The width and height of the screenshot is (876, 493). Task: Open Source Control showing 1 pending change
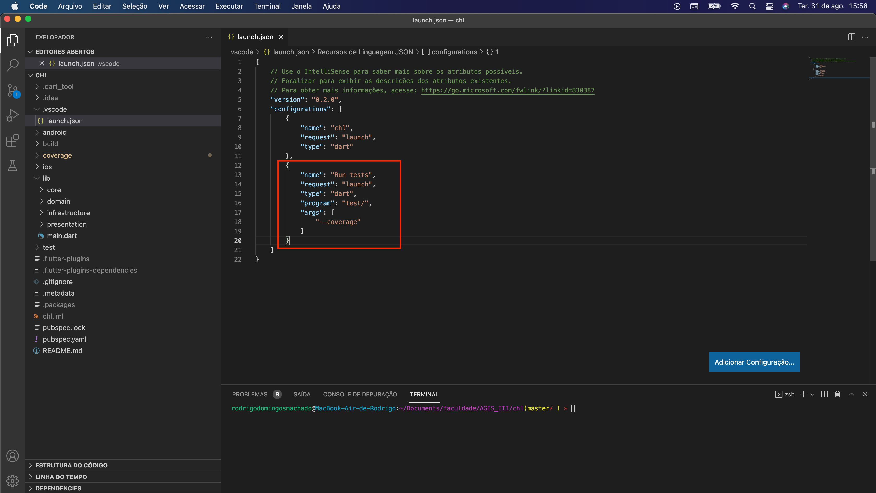[12, 90]
